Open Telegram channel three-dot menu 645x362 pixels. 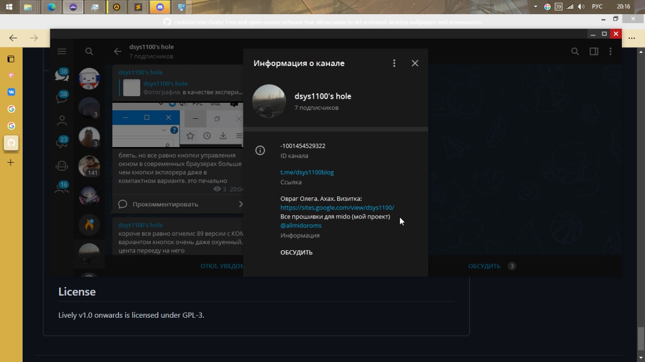pos(610,51)
